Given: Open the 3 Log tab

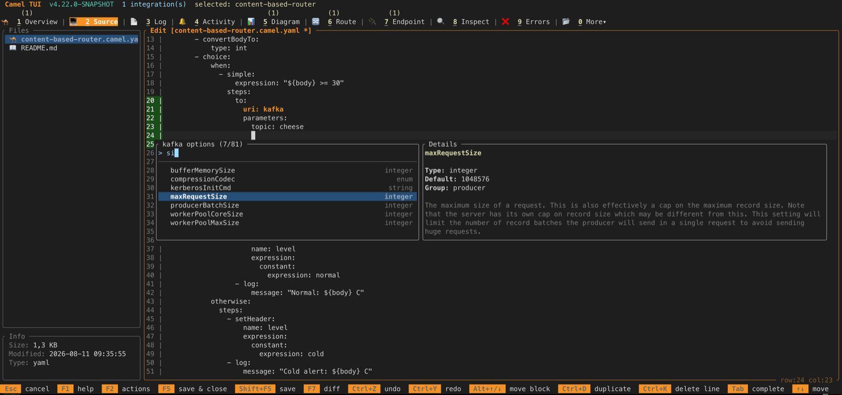Looking at the screenshot, I should [x=156, y=22].
